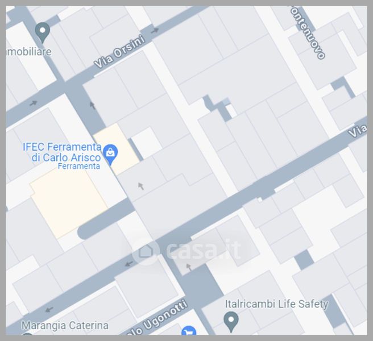Click the up arrow just above IFEC yellow building
This screenshot has height=341, width=373.
(92, 105)
